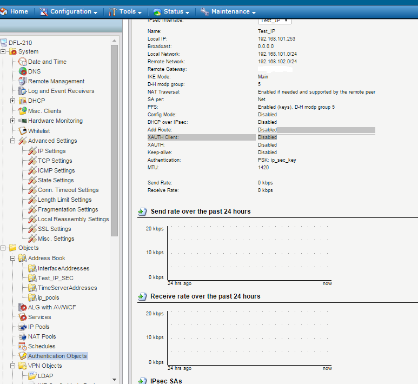Click the Send rate graph arrow icon
This screenshot has width=418, height=384.
click(143, 211)
